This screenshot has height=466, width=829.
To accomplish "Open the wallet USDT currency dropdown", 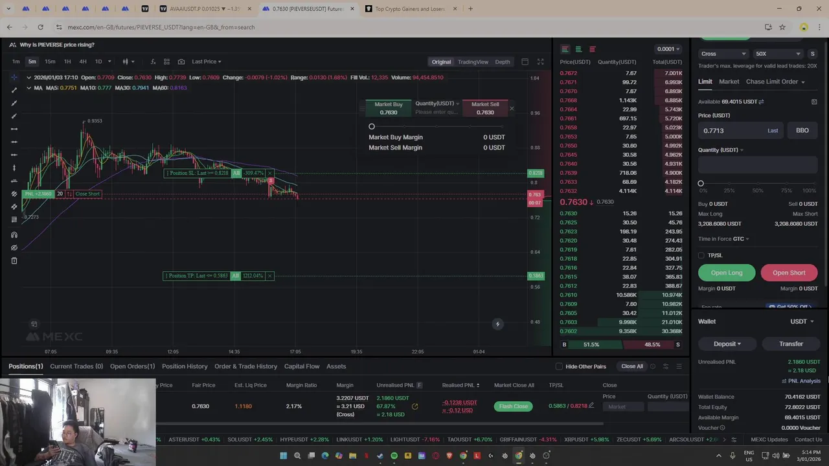I will pos(802,321).
